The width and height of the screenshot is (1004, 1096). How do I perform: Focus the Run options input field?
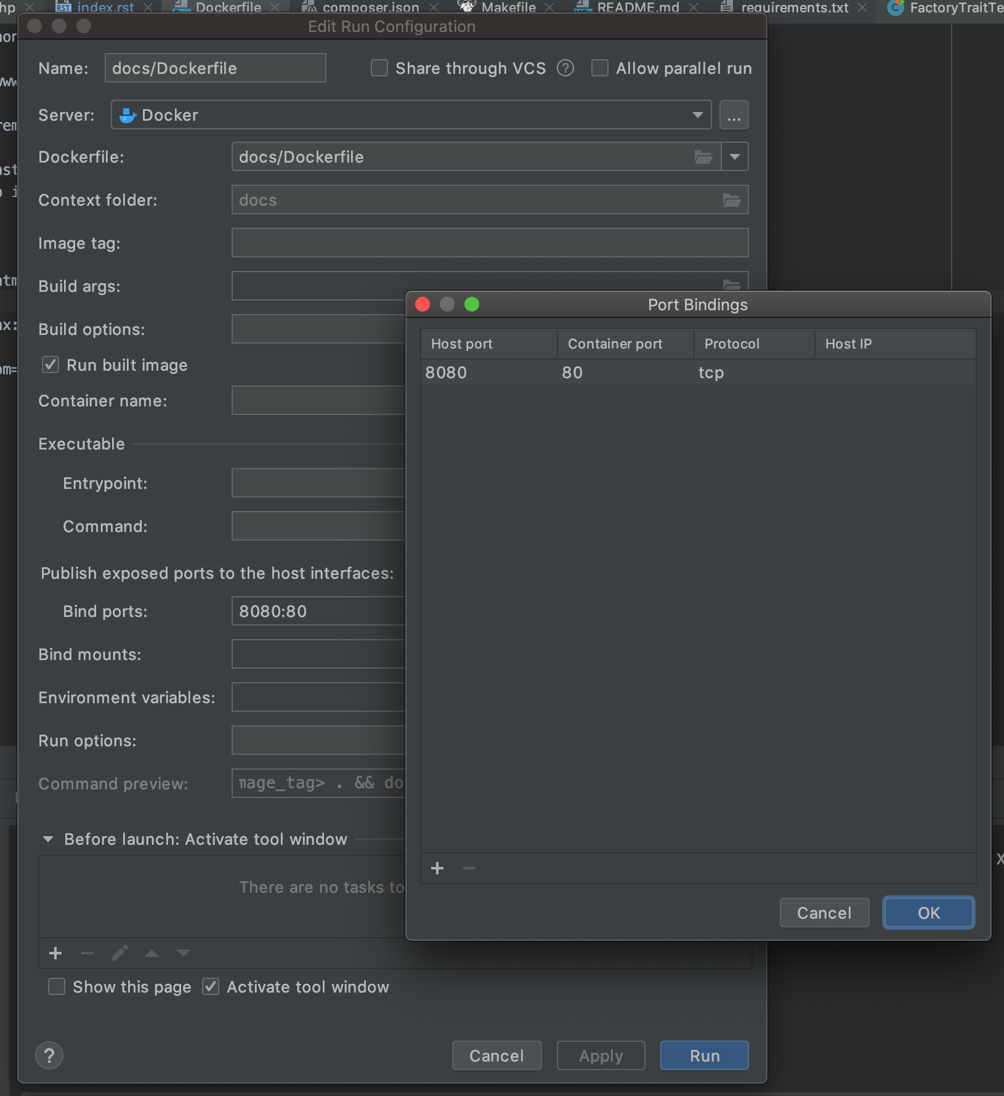pyautogui.click(x=318, y=740)
